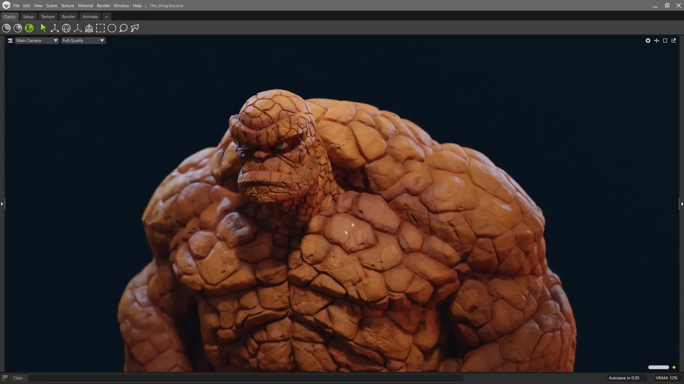Viewport: 684px width, 384px height.
Task: Click the VRAM: 12% status indicator
Action: (667, 378)
